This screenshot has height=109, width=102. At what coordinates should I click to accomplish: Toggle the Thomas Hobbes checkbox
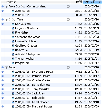click(13, 59)
